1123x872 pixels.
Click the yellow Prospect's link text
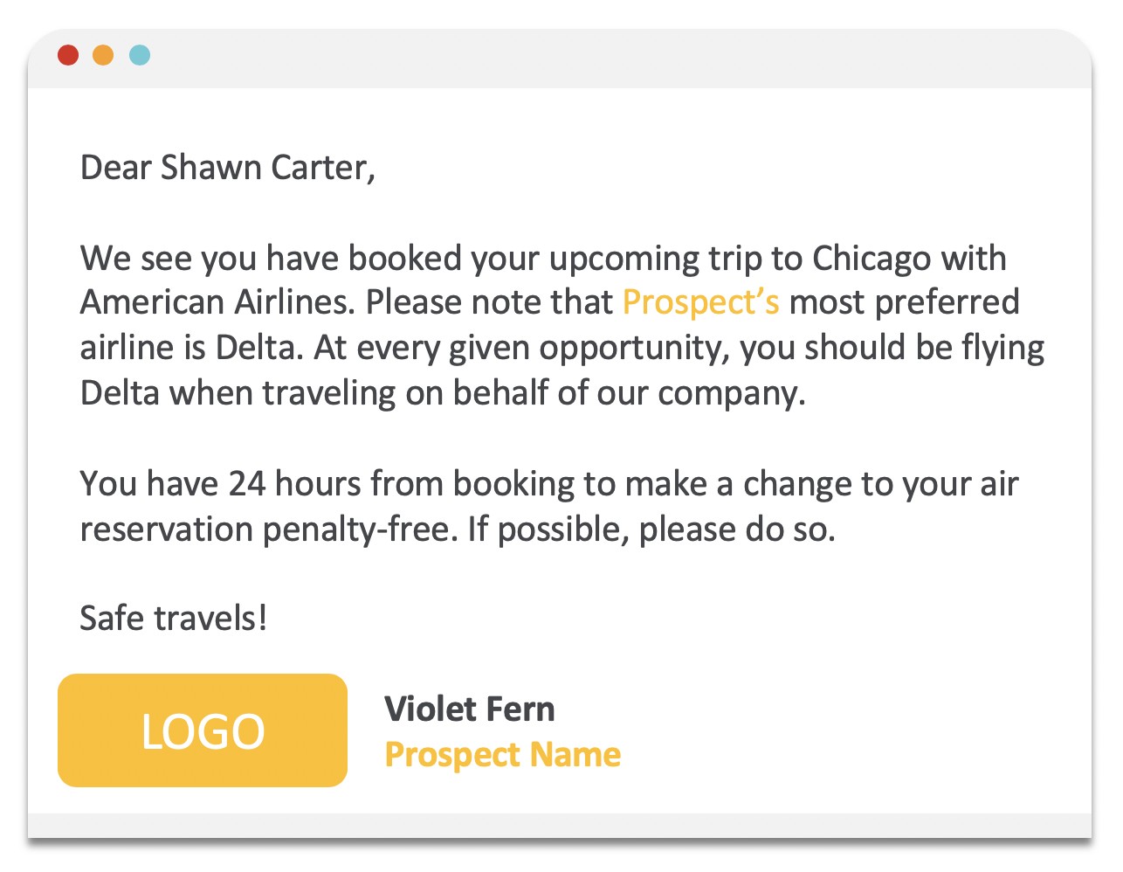tap(700, 302)
